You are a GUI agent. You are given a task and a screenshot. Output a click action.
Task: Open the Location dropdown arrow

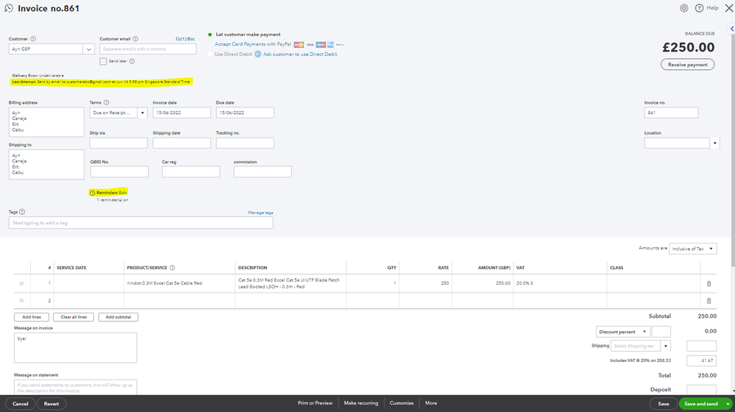[715, 143]
